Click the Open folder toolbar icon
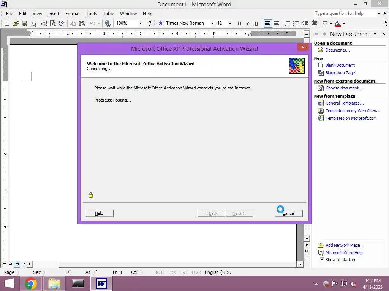This screenshot has height=291, width=389. [x=16, y=23]
